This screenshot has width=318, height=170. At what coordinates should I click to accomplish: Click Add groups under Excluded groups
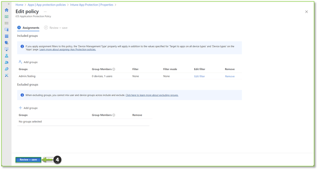click(28, 108)
